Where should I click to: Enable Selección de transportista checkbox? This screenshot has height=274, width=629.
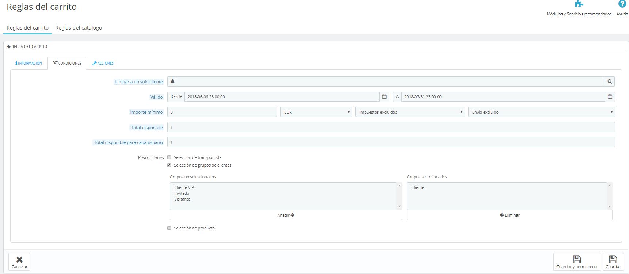pos(169,157)
